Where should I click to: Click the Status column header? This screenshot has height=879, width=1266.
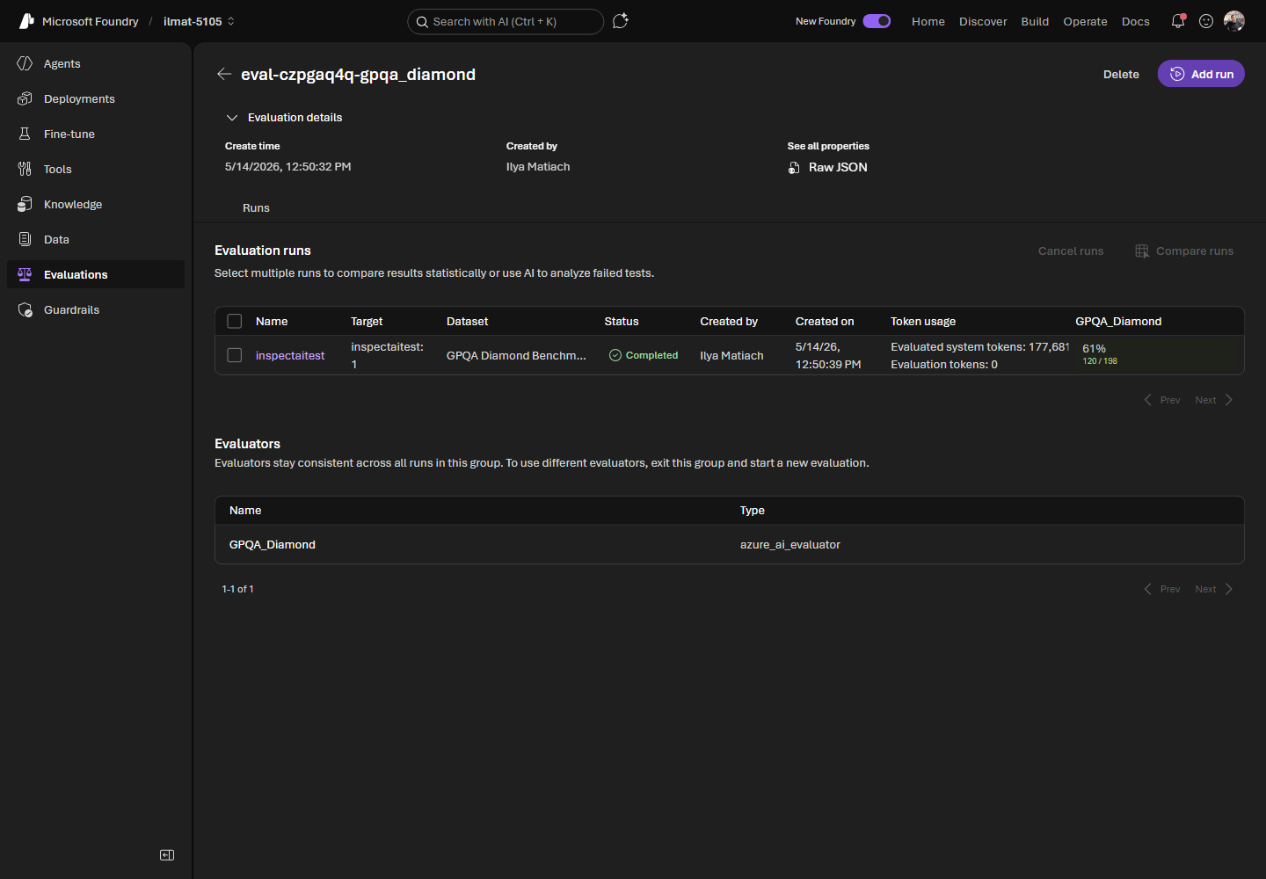[x=622, y=322]
